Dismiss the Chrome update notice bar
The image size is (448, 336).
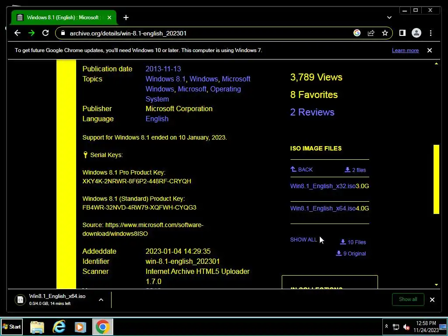coord(430,50)
